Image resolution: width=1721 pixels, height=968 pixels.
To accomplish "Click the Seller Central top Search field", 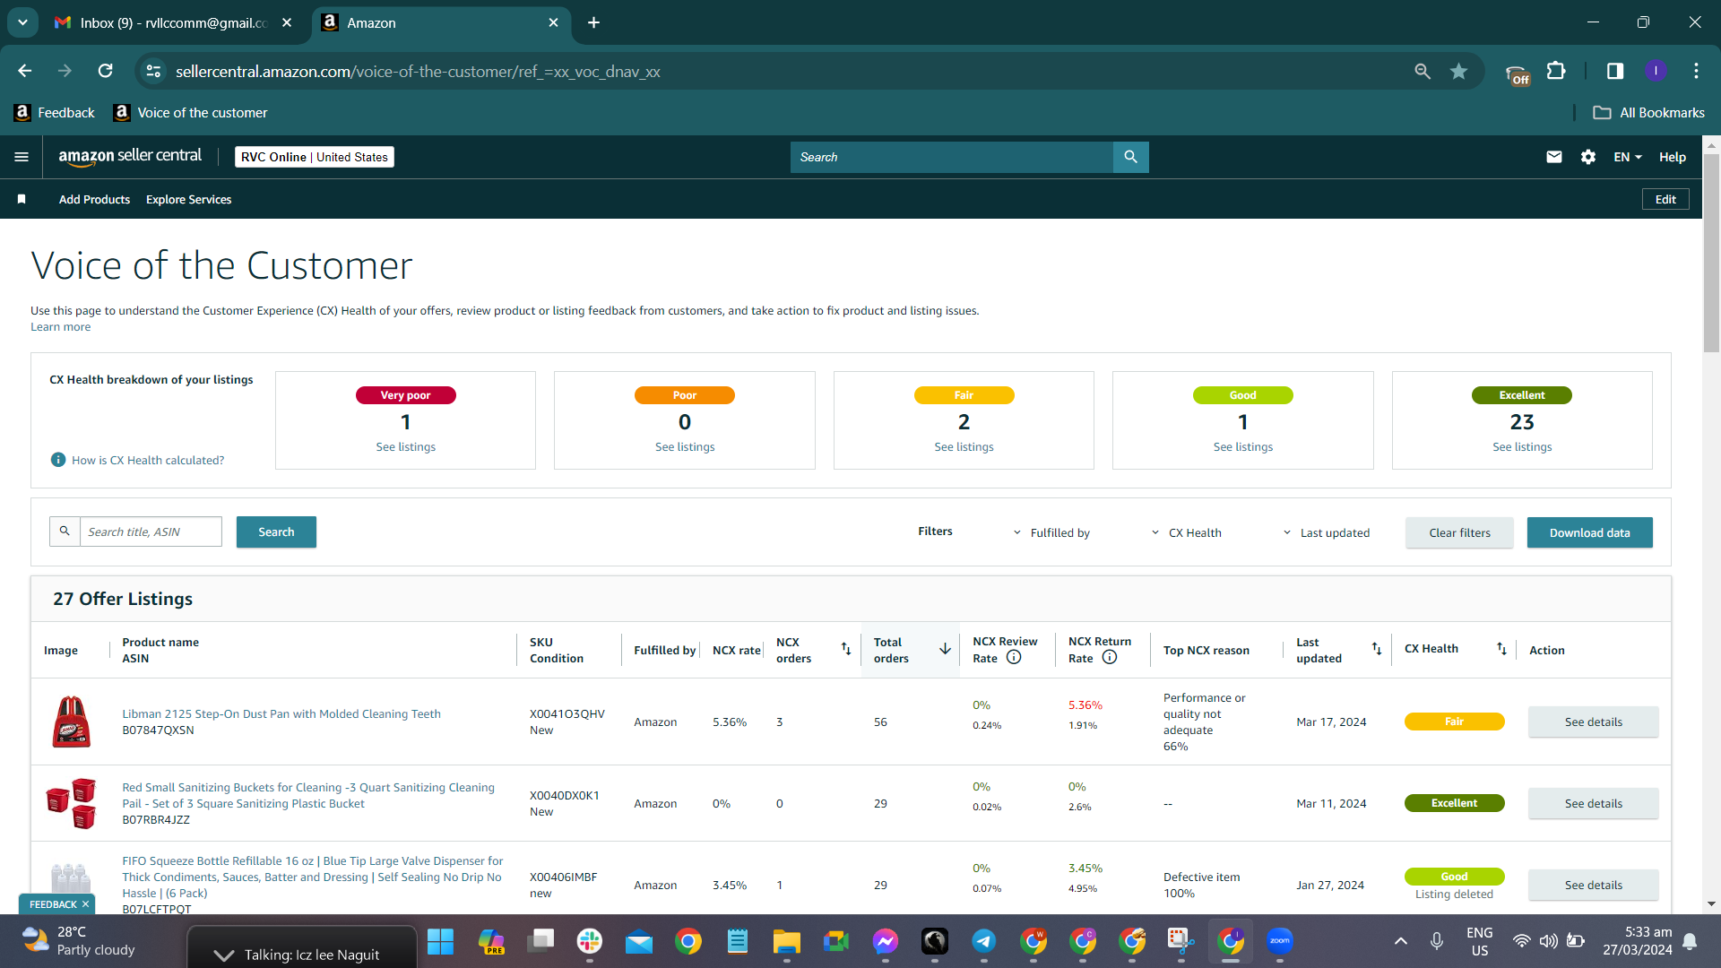I will [x=952, y=157].
